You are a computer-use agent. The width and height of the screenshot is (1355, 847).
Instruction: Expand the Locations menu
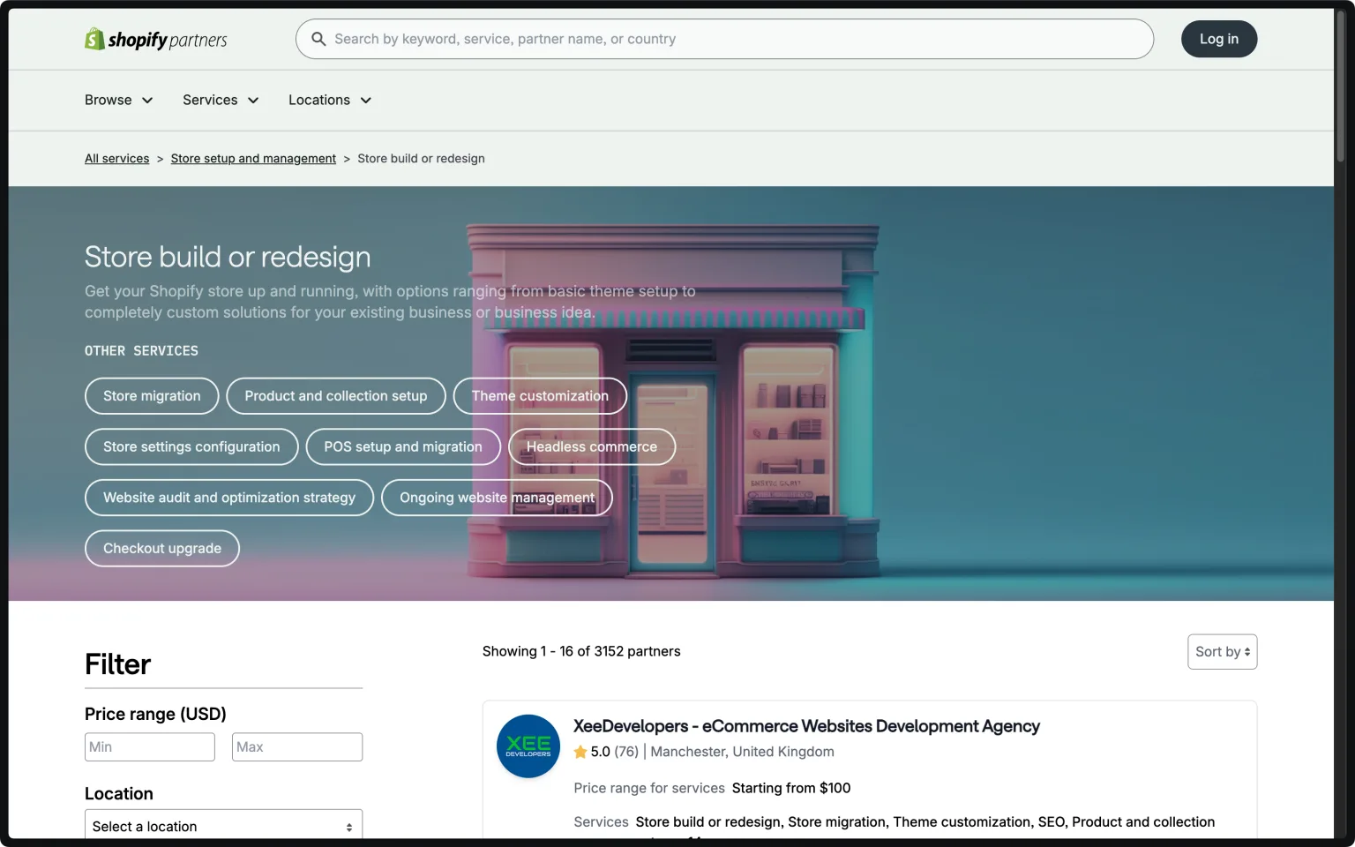pyautogui.click(x=330, y=100)
